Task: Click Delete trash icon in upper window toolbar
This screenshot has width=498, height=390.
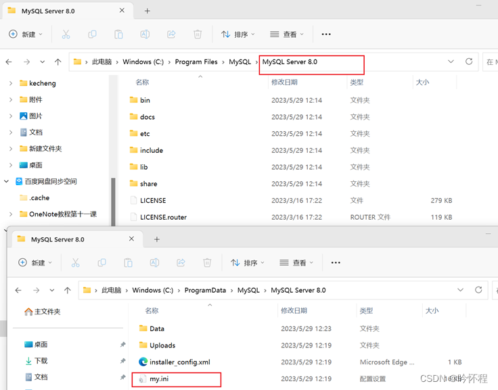Action: [x=198, y=34]
